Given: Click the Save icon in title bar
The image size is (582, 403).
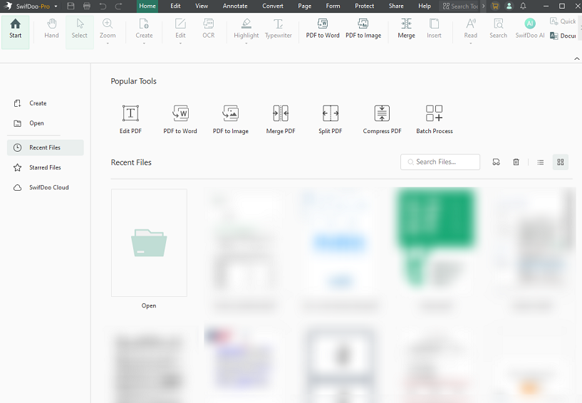Looking at the screenshot, I should click(71, 6).
